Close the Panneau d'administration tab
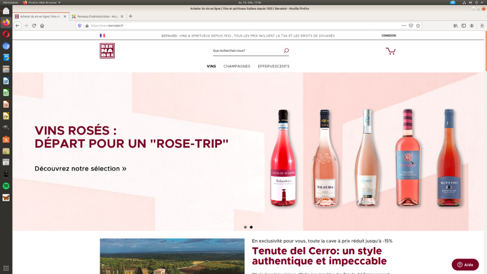This screenshot has width=487, height=274. coord(121,17)
